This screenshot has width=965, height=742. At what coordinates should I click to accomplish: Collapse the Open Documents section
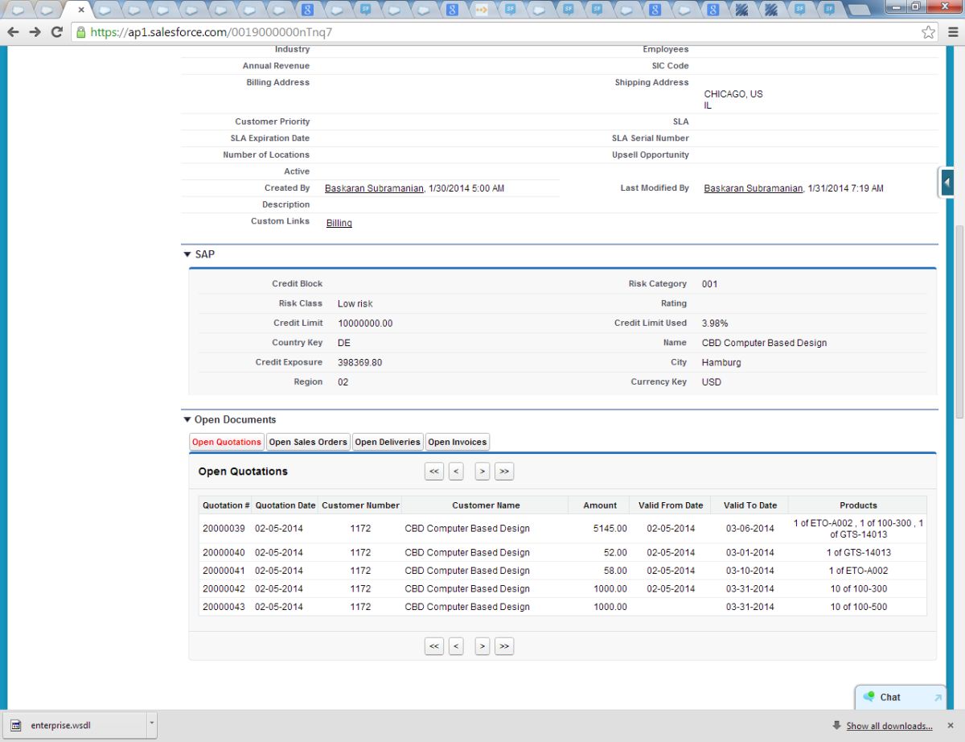[x=187, y=420]
